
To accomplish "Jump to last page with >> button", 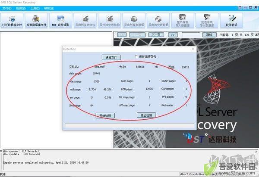I will point(173,35).
